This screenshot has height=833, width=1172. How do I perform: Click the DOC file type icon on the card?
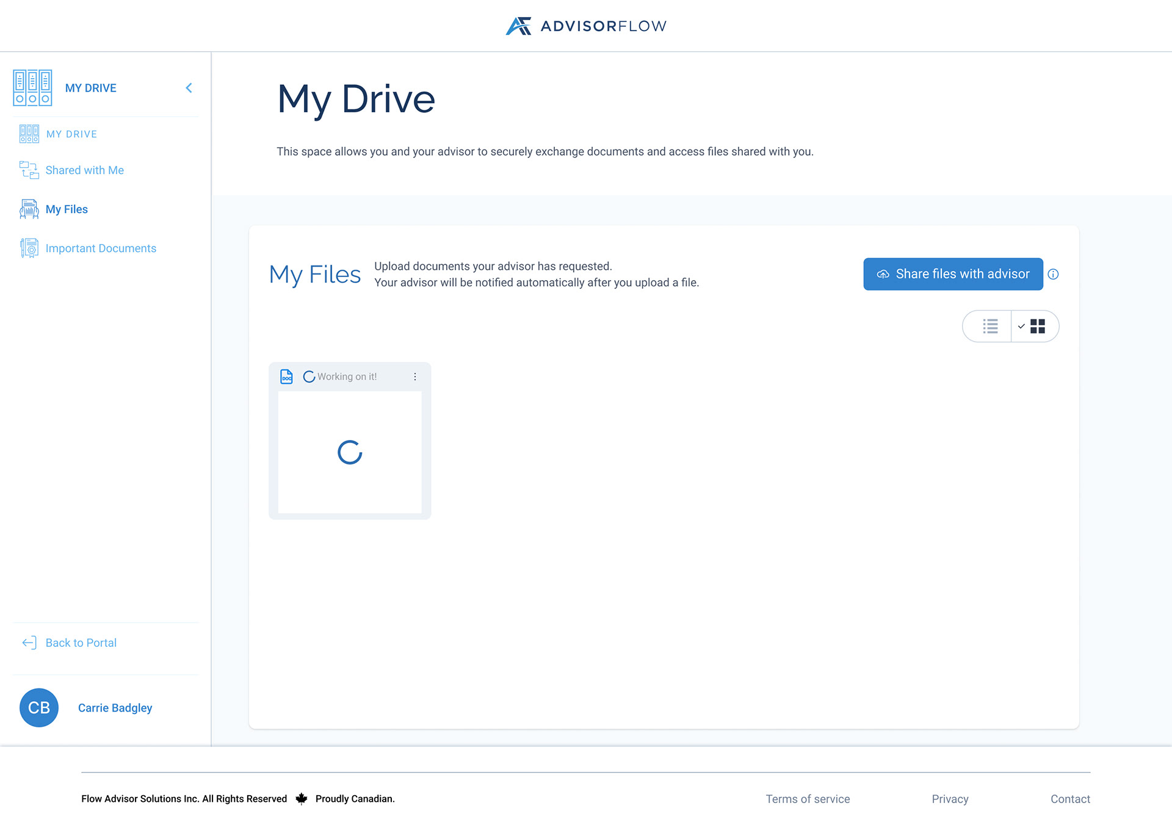(287, 376)
